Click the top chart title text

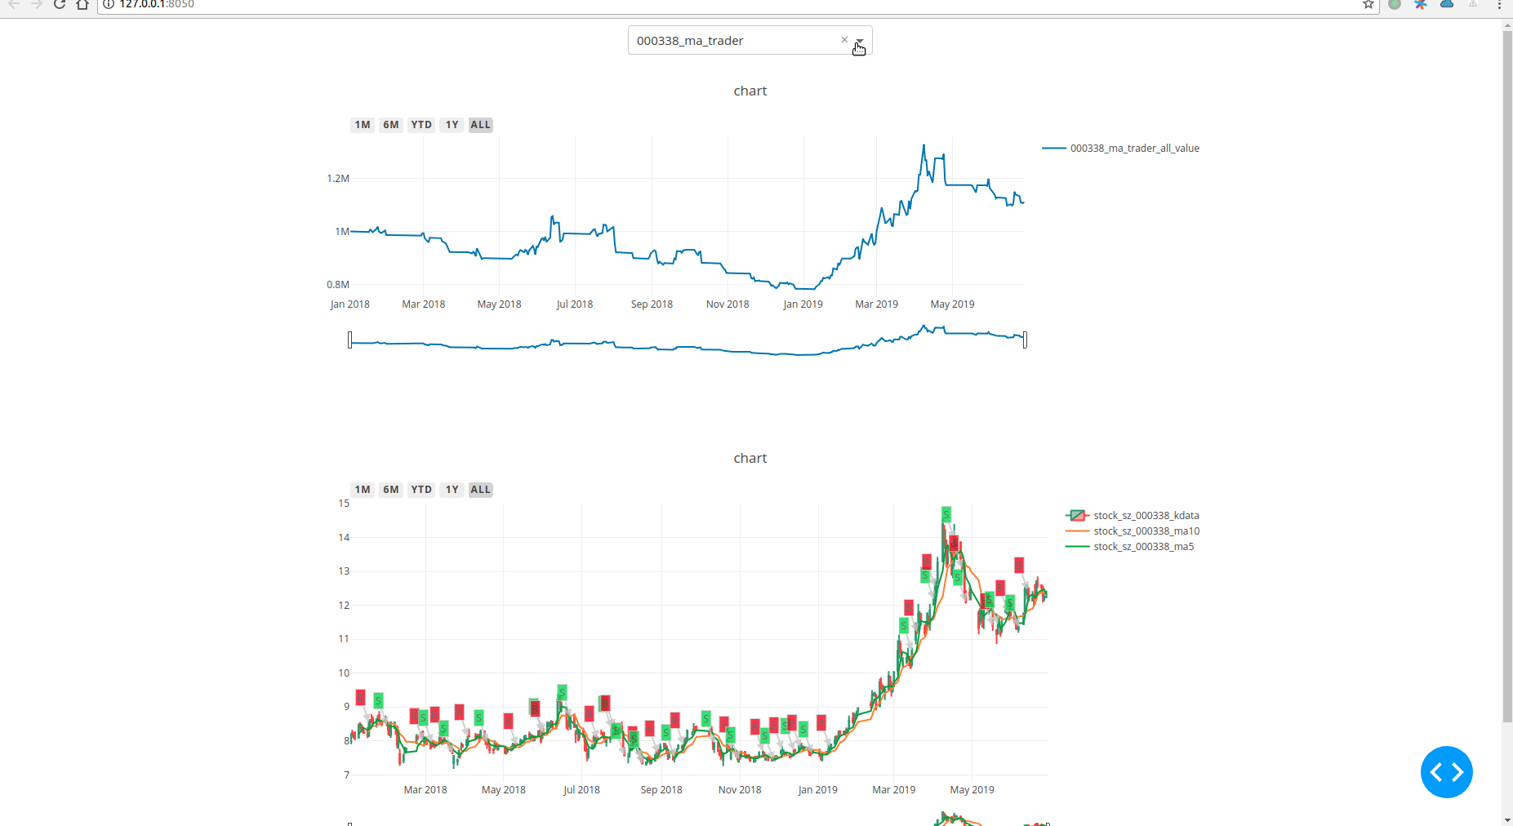pyautogui.click(x=750, y=91)
